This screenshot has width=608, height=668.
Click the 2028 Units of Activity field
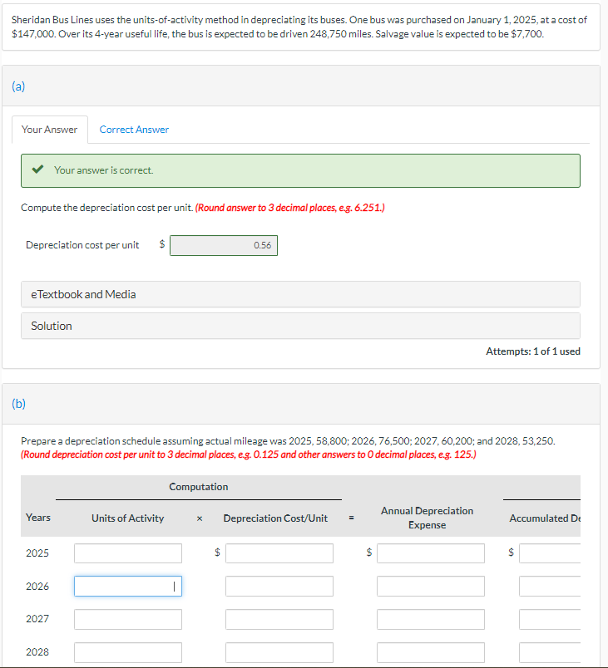click(x=128, y=652)
